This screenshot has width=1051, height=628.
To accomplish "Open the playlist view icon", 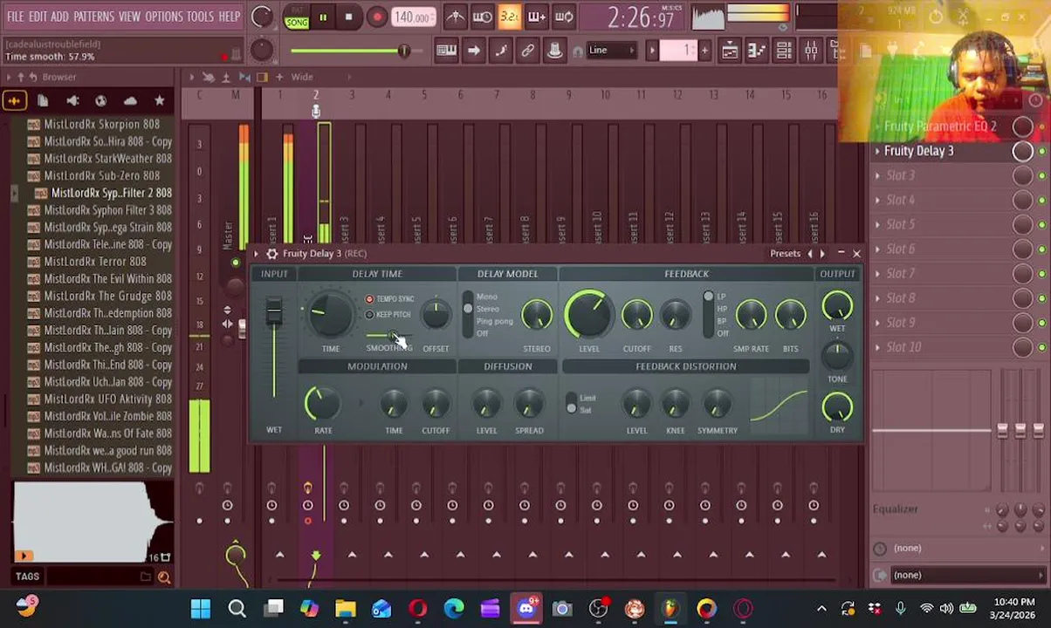I will point(730,51).
